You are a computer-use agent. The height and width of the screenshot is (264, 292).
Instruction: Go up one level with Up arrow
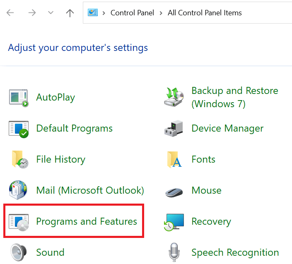70,13
